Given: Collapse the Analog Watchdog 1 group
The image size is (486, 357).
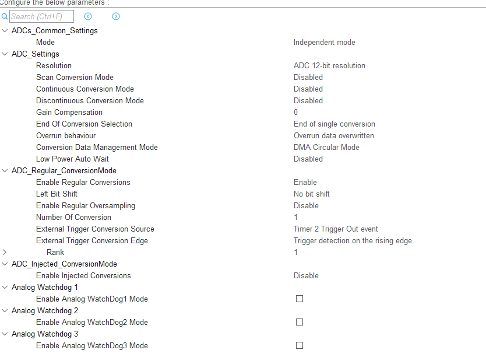Looking at the screenshot, I should click(5, 287).
